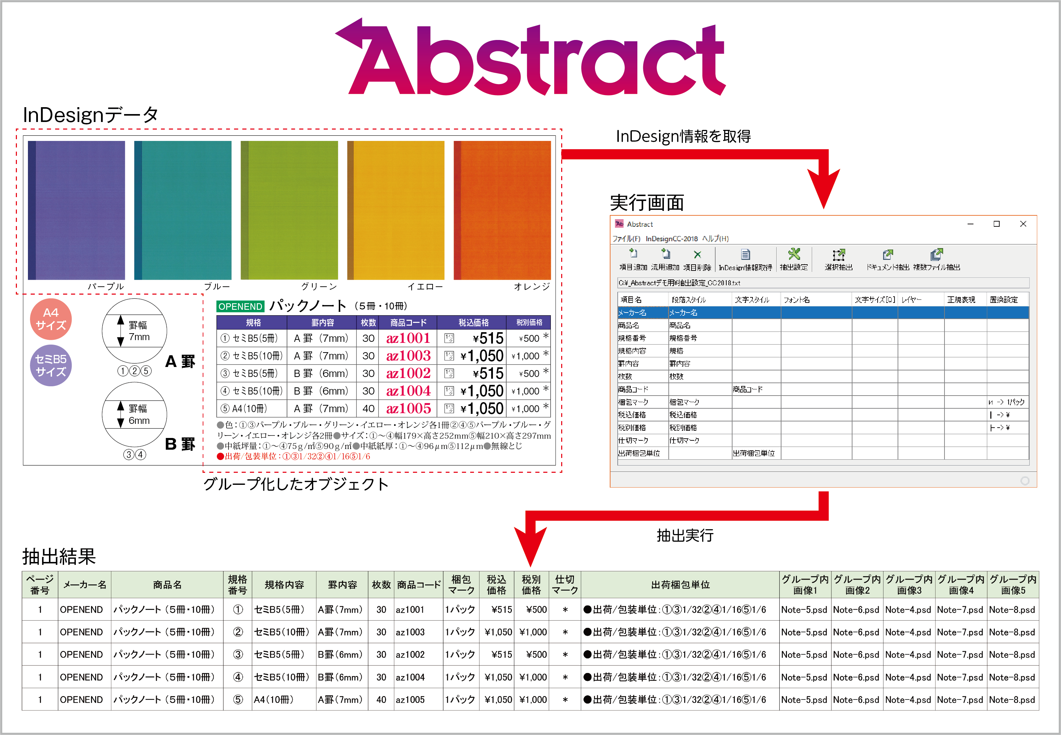
Task: Click the 置換設定 column header
Action: coord(1008,299)
